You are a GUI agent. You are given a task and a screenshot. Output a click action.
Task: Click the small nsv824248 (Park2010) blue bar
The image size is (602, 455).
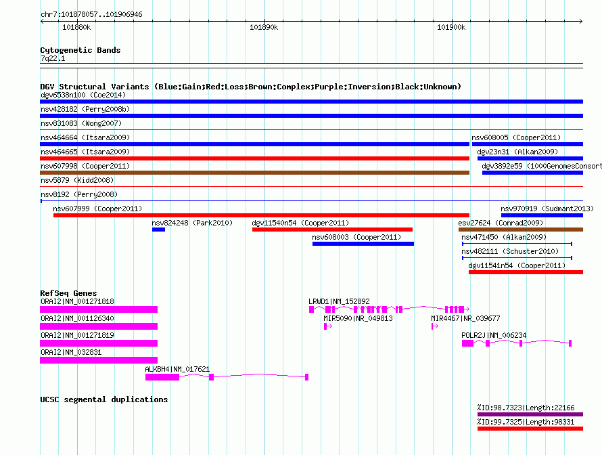click(158, 230)
